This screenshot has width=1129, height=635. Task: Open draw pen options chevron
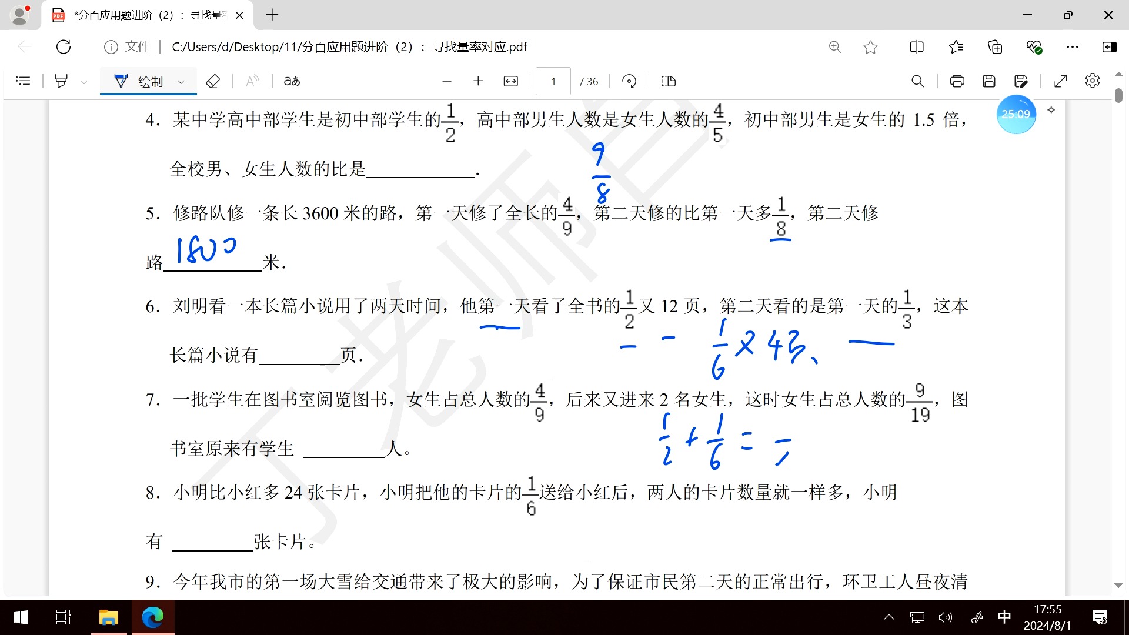181,82
